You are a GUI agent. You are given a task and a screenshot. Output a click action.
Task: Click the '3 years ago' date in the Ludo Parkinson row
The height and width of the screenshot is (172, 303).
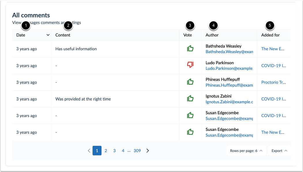[x=27, y=65]
